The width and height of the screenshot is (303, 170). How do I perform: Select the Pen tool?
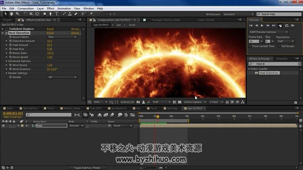point(50,14)
